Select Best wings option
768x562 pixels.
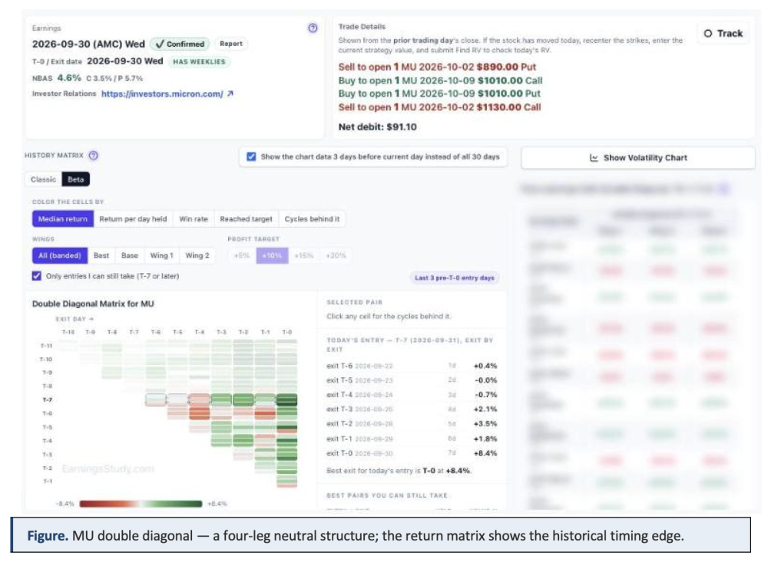click(101, 255)
